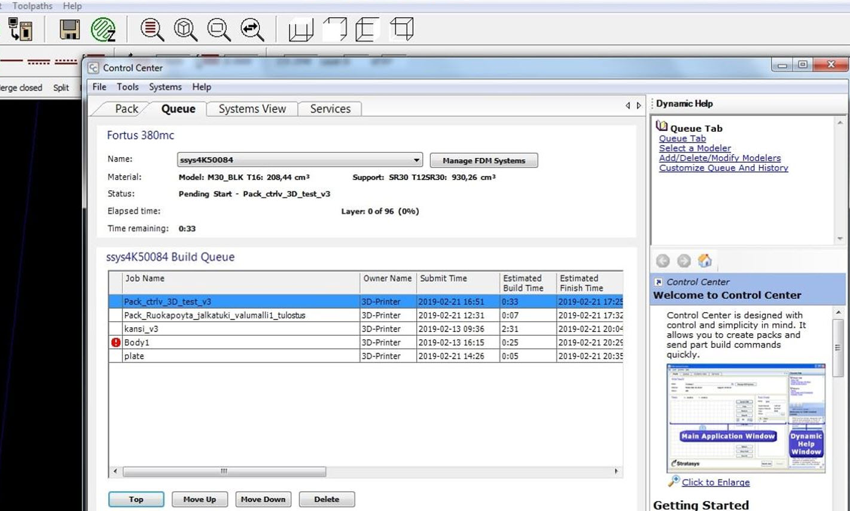The width and height of the screenshot is (850, 511).
Task: Open the Add/Delete/Modify Modelers link
Action: [720, 158]
